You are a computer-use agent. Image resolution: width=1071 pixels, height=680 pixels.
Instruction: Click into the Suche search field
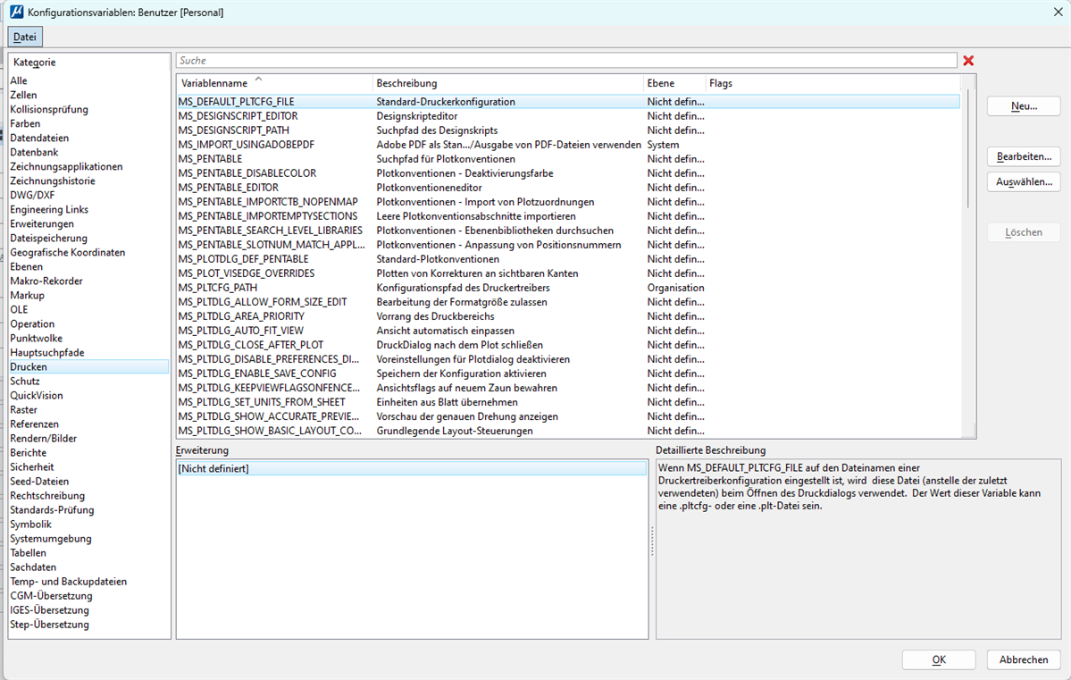[566, 61]
